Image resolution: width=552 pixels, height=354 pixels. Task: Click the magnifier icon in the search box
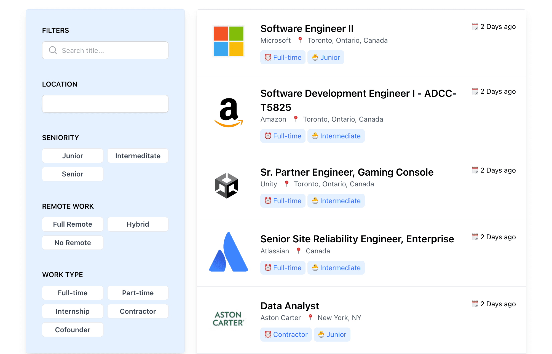tap(53, 50)
